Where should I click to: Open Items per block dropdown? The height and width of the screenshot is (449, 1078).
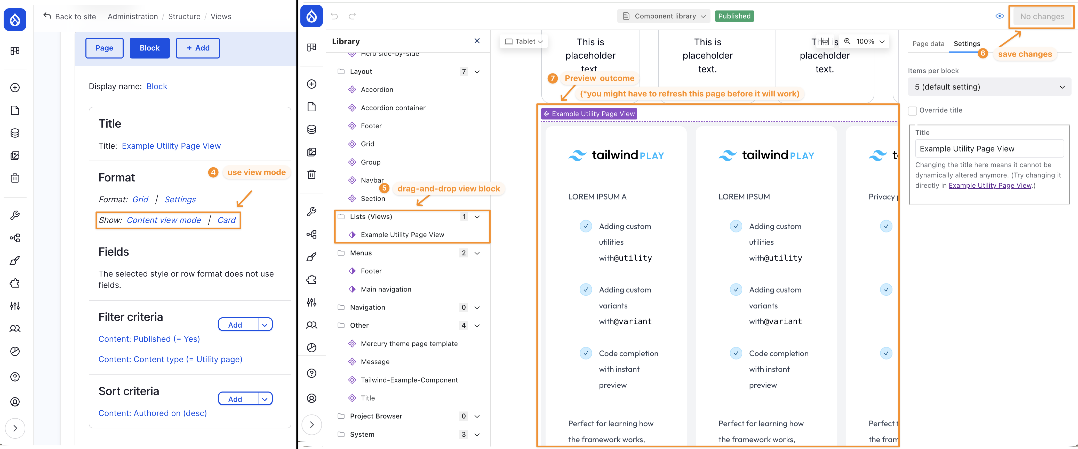(x=989, y=87)
